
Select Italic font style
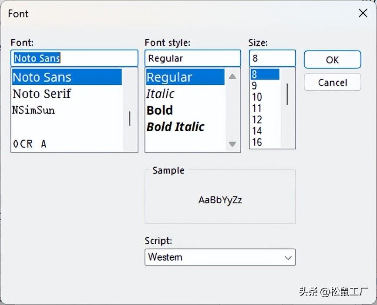pos(160,93)
